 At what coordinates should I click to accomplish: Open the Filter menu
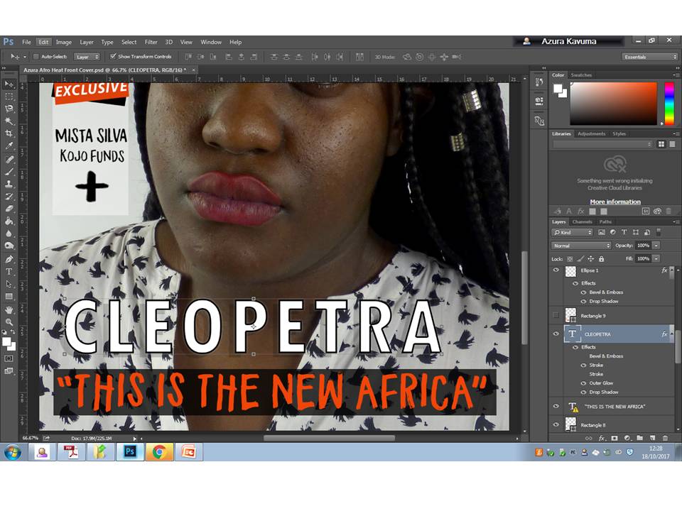coord(151,42)
